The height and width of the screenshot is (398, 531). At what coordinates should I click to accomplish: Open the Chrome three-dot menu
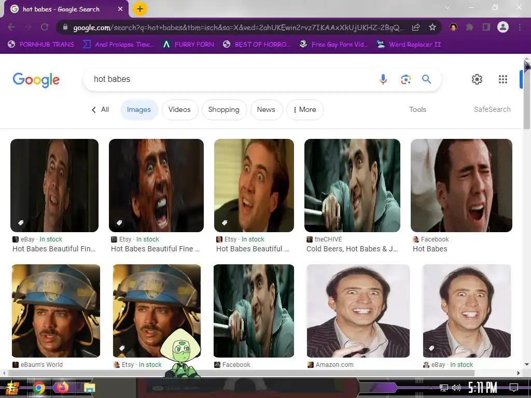point(520,27)
